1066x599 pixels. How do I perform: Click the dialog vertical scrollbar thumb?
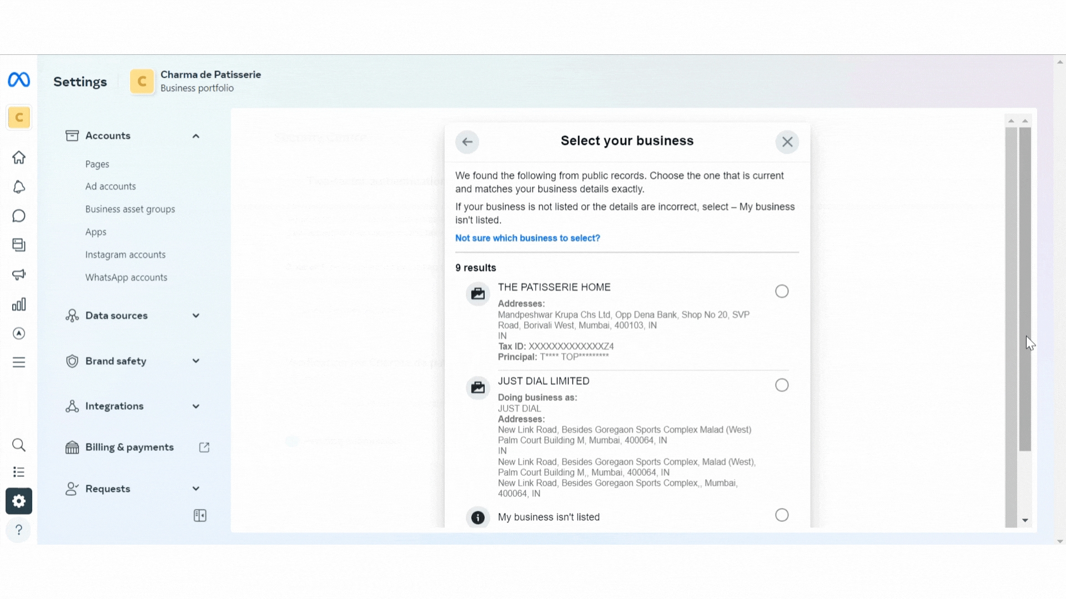pyautogui.click(x=1025, y=288)
